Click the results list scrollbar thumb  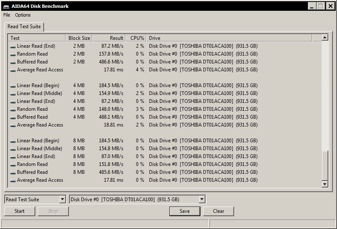pyautogui.click(x=325, y=166)
